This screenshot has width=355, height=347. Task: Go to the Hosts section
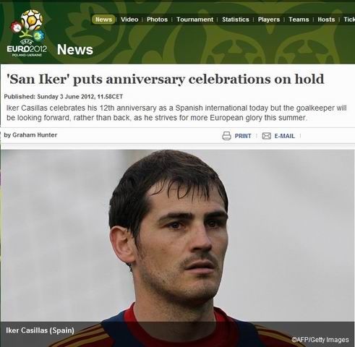(326, 20)
